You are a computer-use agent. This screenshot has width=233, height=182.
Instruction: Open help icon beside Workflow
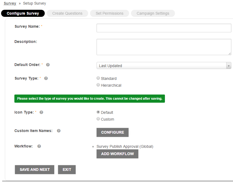tap(39, 146)
